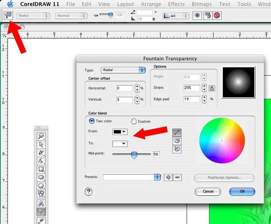Open the View menu
This screenshot has height=224, width=271.
[x=104, y=4]
